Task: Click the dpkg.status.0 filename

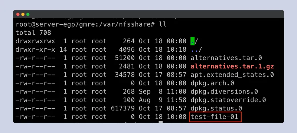Action: click(216, 109)
